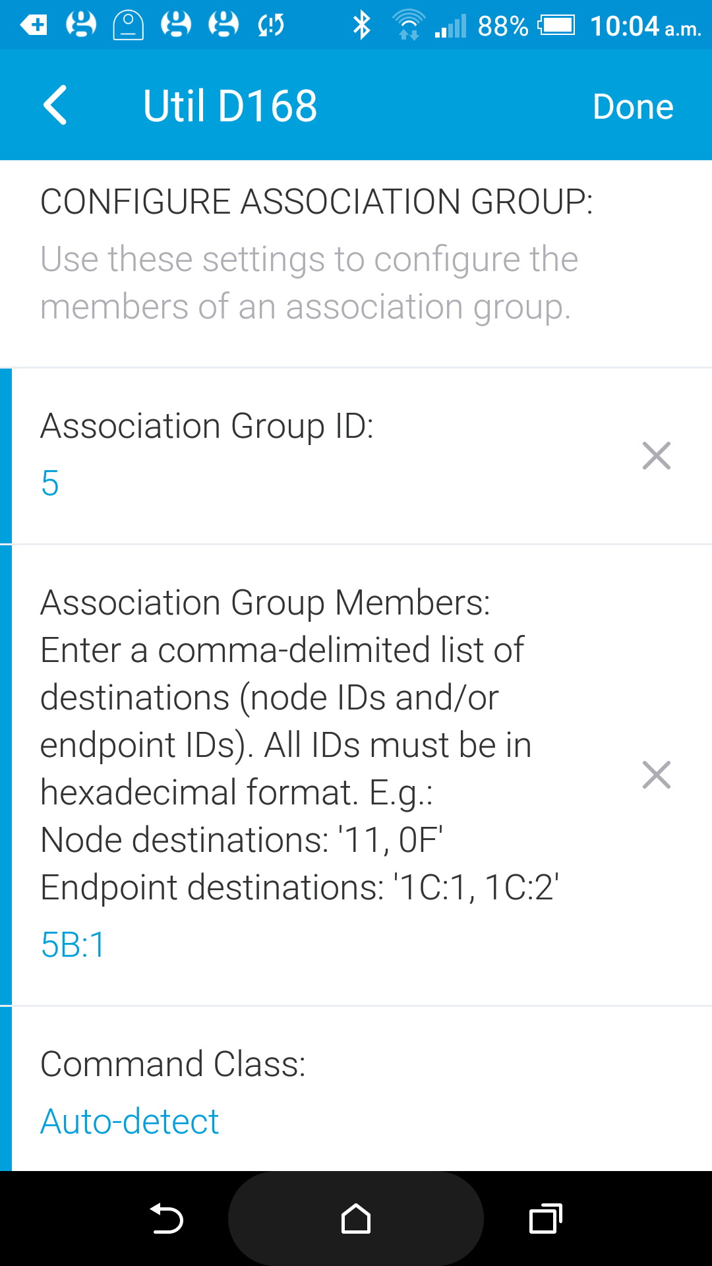712x1266 pixels.
Task: Tap the cellular signal strength icon
Action: pos(451,26)
